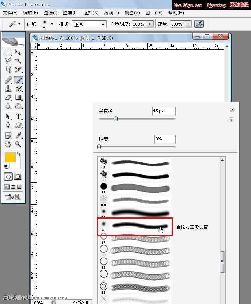Select the Notes tool
Image resolution: width=251 pixels, height=304 pixels.
(8, 135)
